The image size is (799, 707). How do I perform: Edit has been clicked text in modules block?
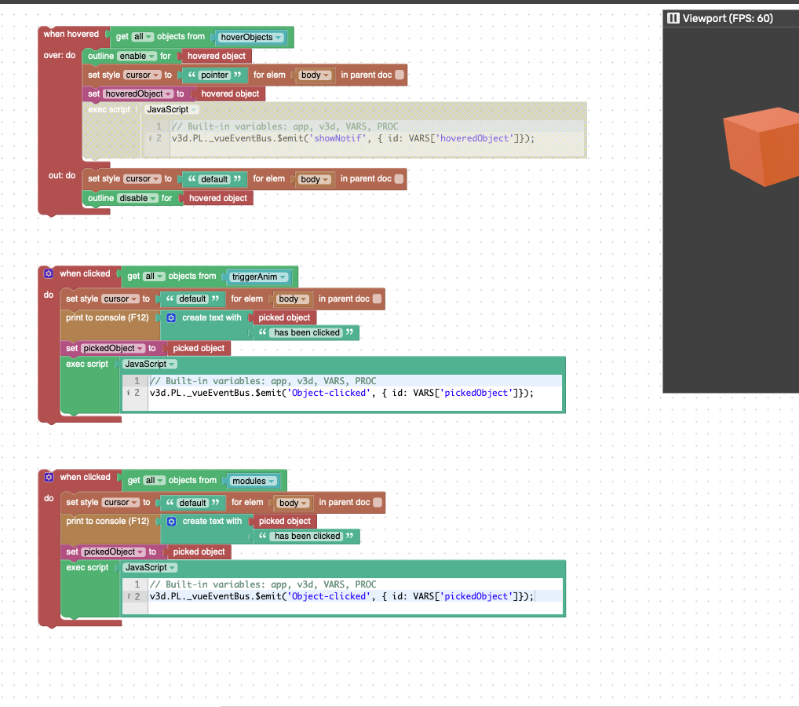coord(307,536)
